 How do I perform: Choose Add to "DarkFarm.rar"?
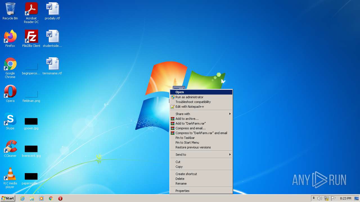[201, 123]
